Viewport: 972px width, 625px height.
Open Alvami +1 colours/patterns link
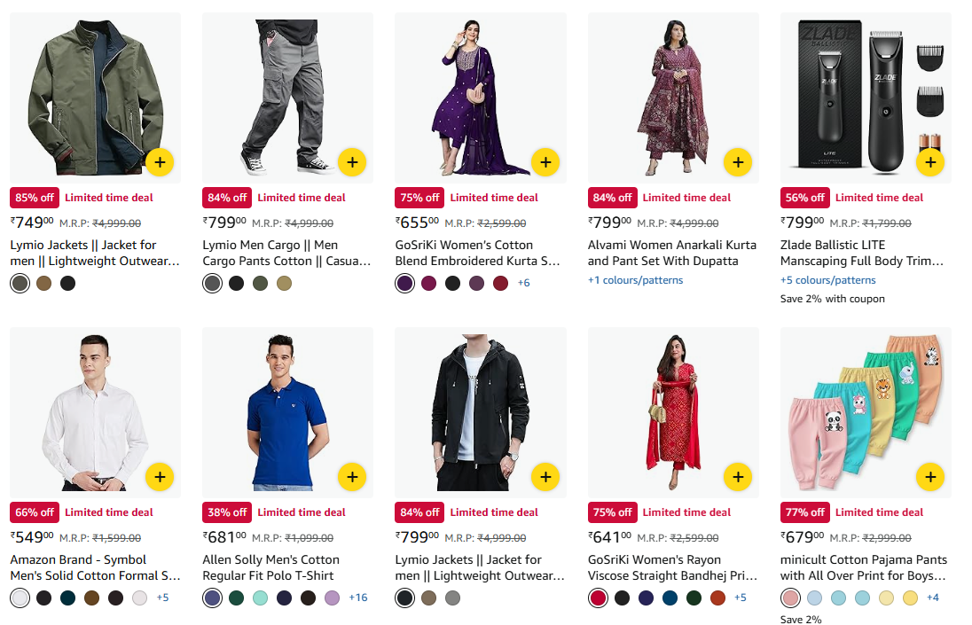coord(635,280)
